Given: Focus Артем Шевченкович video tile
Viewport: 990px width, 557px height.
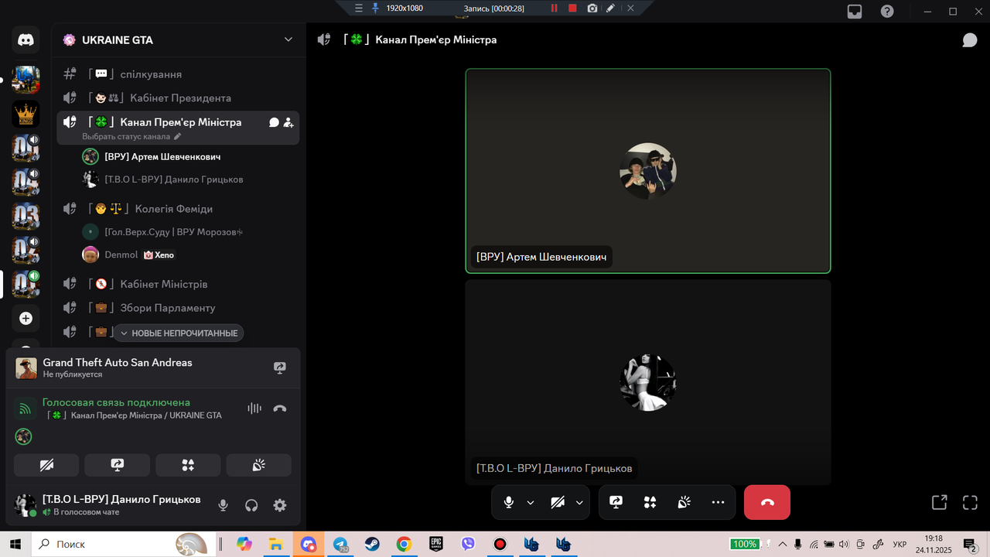Looking at the screenshot, I should coord(648,171).
